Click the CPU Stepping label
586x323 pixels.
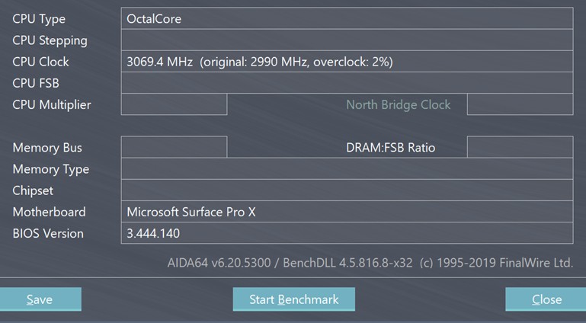[50, 40]
